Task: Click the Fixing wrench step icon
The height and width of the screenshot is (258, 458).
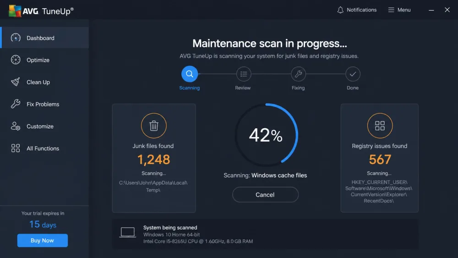Action: click(x=298, y=74)
